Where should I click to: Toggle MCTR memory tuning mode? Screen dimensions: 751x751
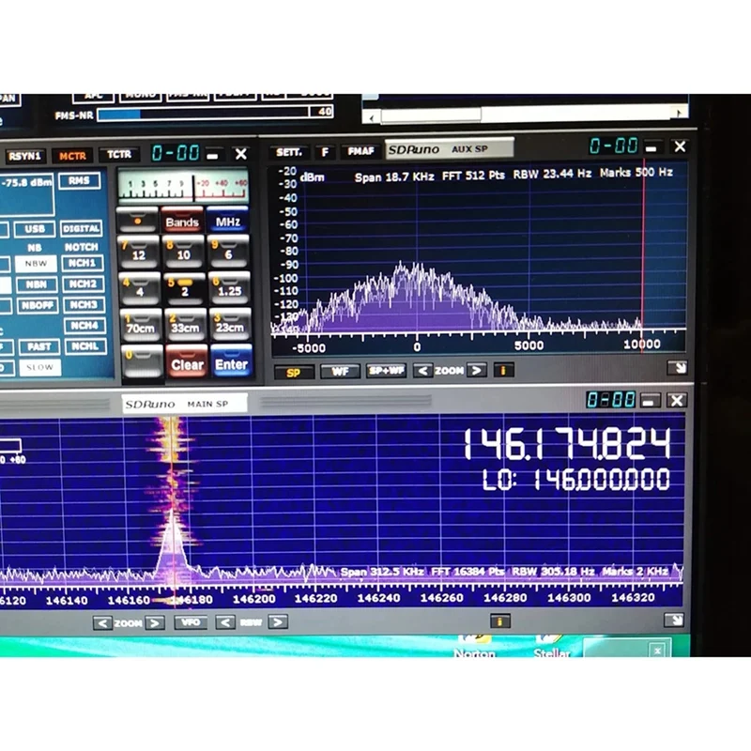tap(73, 157)
